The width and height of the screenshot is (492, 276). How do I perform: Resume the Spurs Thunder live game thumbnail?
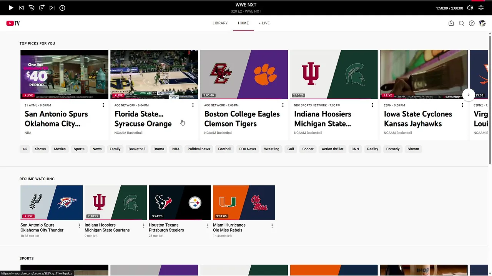coord(52,203)
